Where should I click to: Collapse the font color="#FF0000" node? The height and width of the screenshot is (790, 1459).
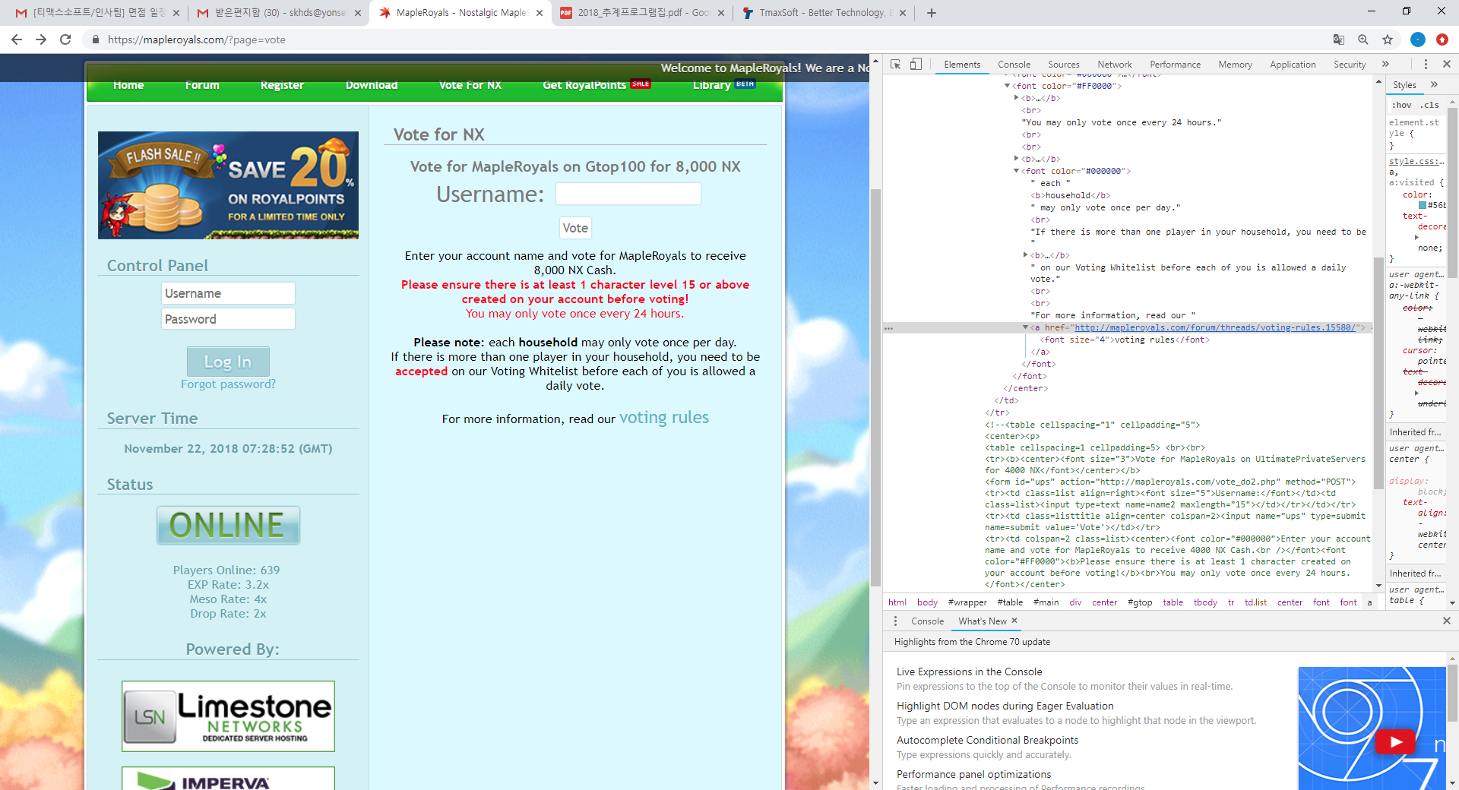1008,86
